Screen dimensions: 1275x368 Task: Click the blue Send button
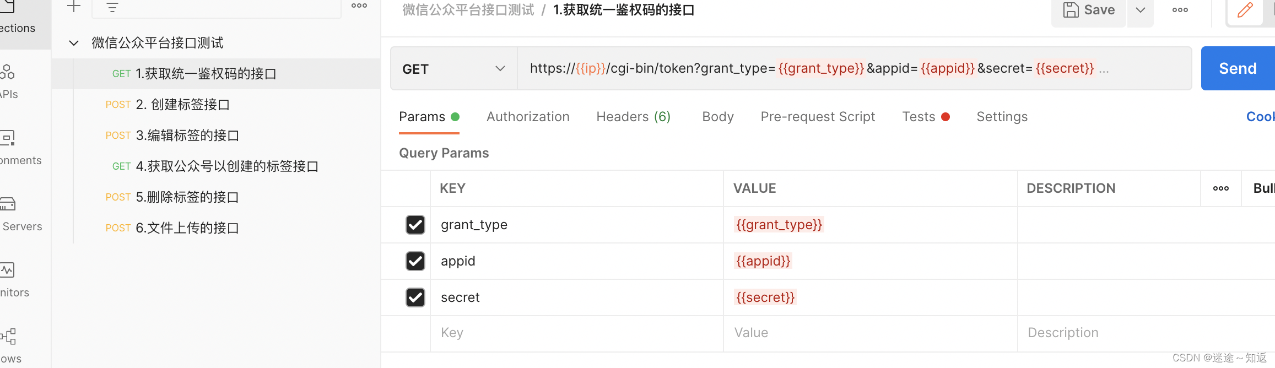pos(1238,68)
